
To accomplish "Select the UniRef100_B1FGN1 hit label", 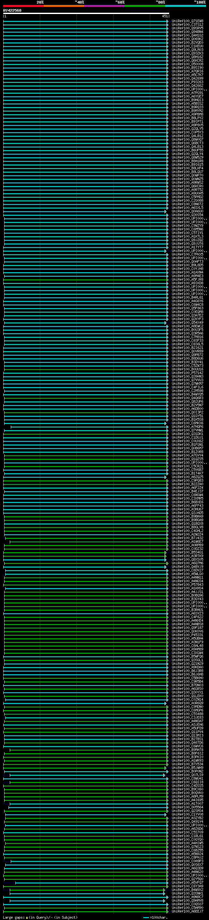I will point(187,444).
